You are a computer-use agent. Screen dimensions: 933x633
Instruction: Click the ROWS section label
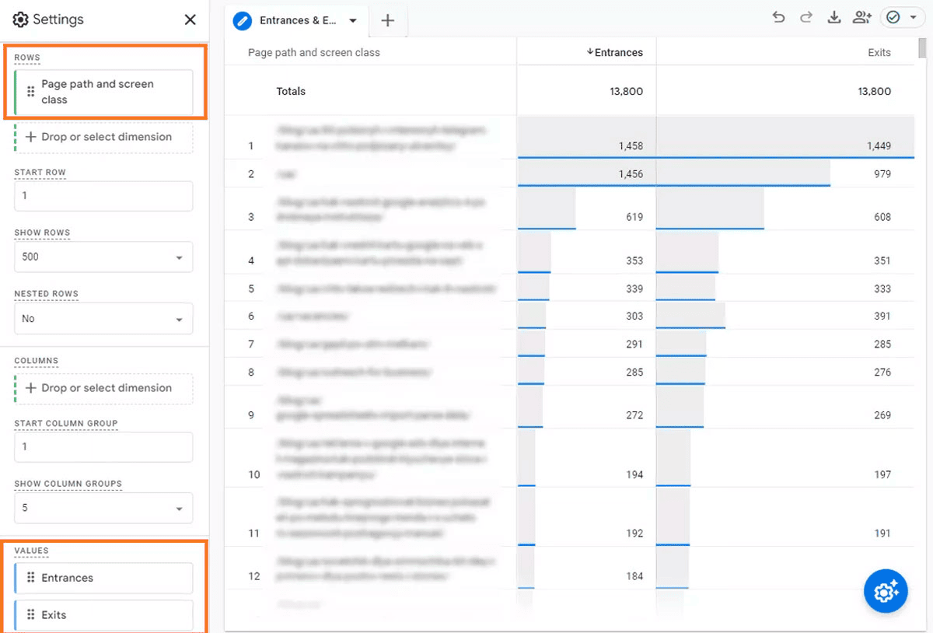[27, 58]
